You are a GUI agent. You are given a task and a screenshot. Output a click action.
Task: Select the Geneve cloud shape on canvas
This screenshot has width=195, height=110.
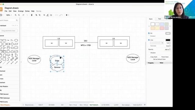click(57, 67)
